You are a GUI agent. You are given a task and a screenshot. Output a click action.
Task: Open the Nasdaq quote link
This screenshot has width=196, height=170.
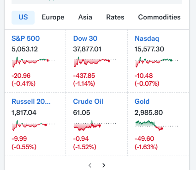coord(147,38)
